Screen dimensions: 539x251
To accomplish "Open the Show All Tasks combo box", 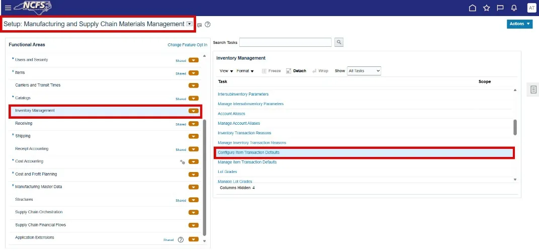I will coord(364,71).
